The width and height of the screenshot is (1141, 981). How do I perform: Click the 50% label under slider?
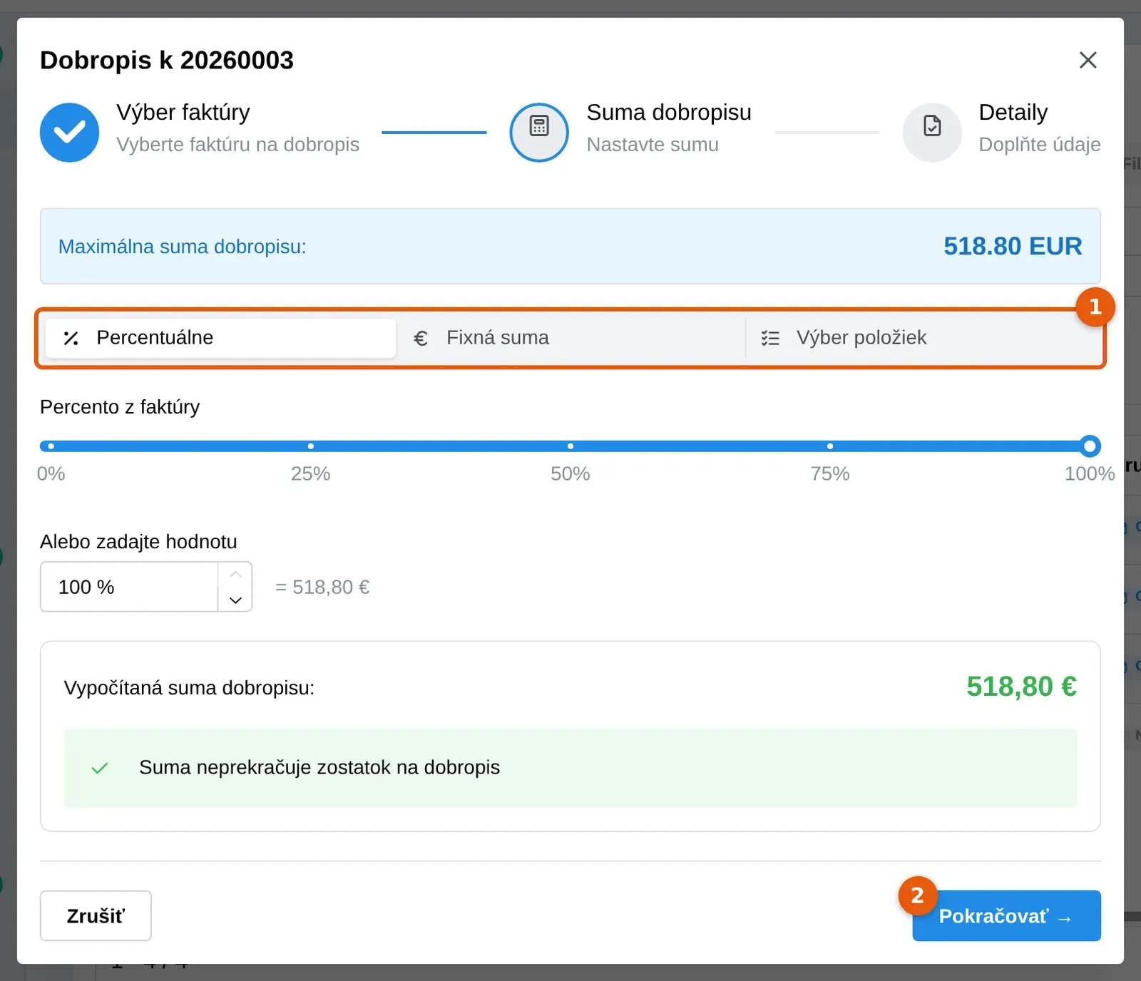570,473
